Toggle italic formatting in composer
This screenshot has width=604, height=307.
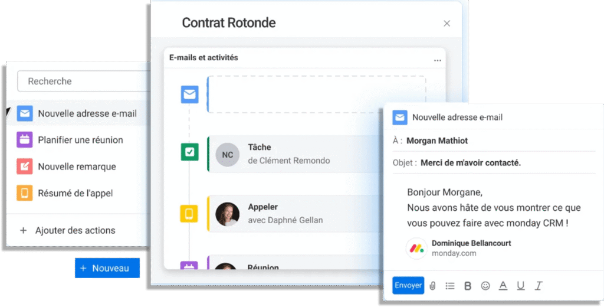point(539,286)
